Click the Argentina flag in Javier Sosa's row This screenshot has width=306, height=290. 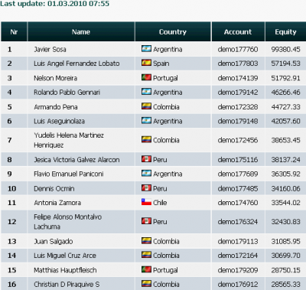146,49
